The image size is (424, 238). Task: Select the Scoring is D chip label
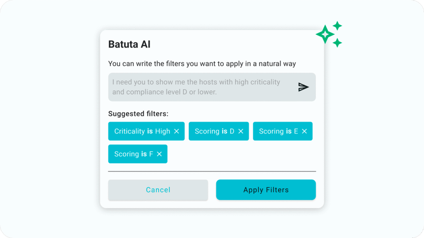214,131
